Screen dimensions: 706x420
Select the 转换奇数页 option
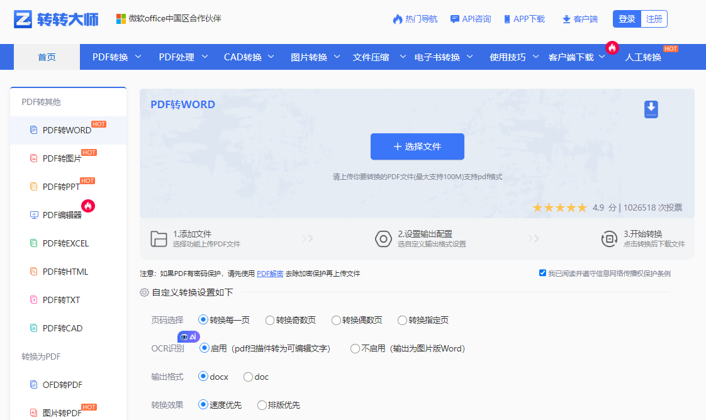point(270,320)
